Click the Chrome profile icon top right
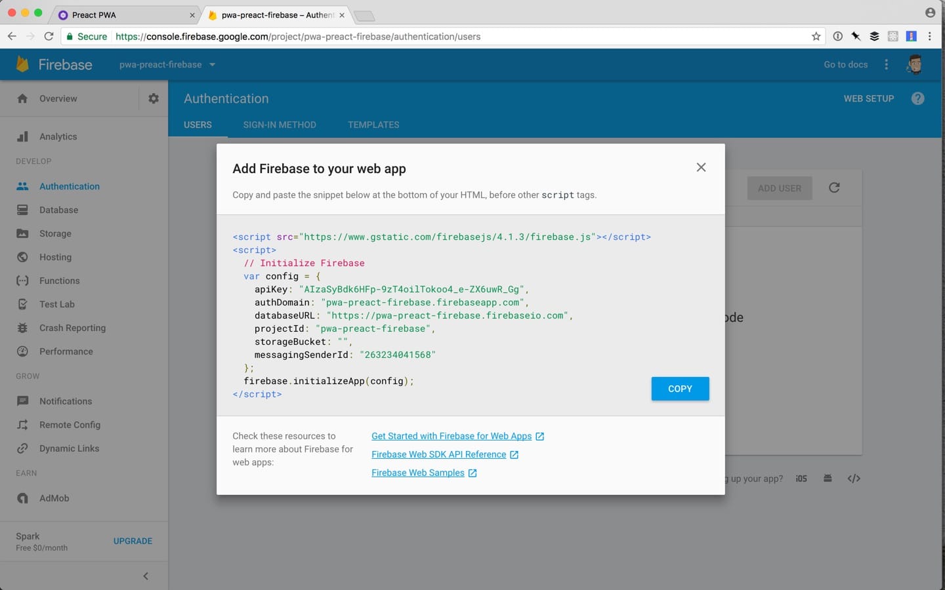 pyautogui.click(x=930, y=12)
